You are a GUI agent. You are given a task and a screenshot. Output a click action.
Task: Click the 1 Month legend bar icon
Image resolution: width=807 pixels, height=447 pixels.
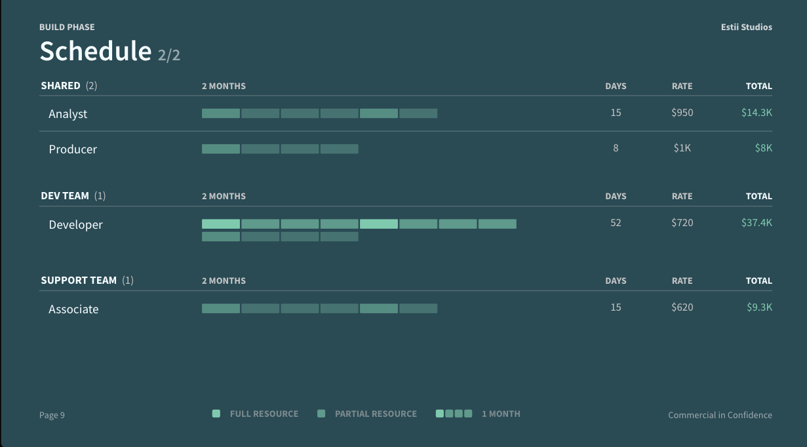coord(454,414)
